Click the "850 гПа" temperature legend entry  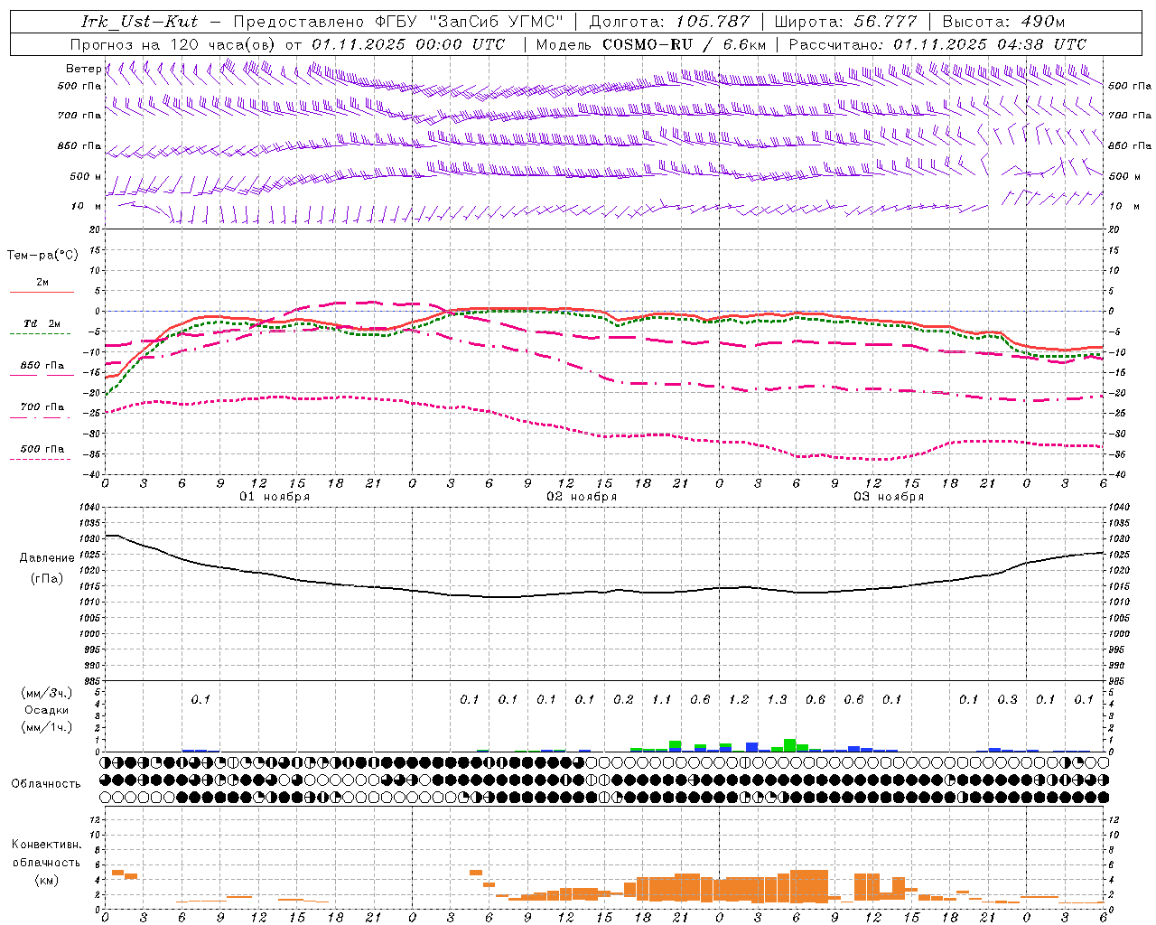[42, 366]
